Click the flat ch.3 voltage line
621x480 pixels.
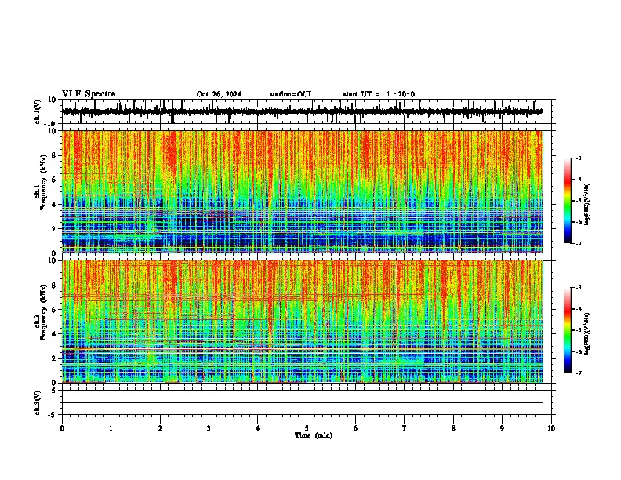pyautogui.click(x=302, y=402)
